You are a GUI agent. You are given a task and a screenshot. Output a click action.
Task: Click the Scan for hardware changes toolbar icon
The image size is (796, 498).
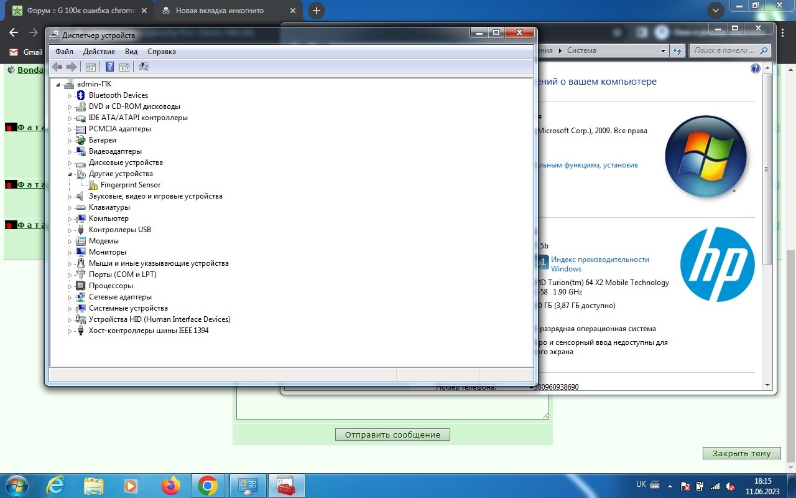tap(144, 67)
